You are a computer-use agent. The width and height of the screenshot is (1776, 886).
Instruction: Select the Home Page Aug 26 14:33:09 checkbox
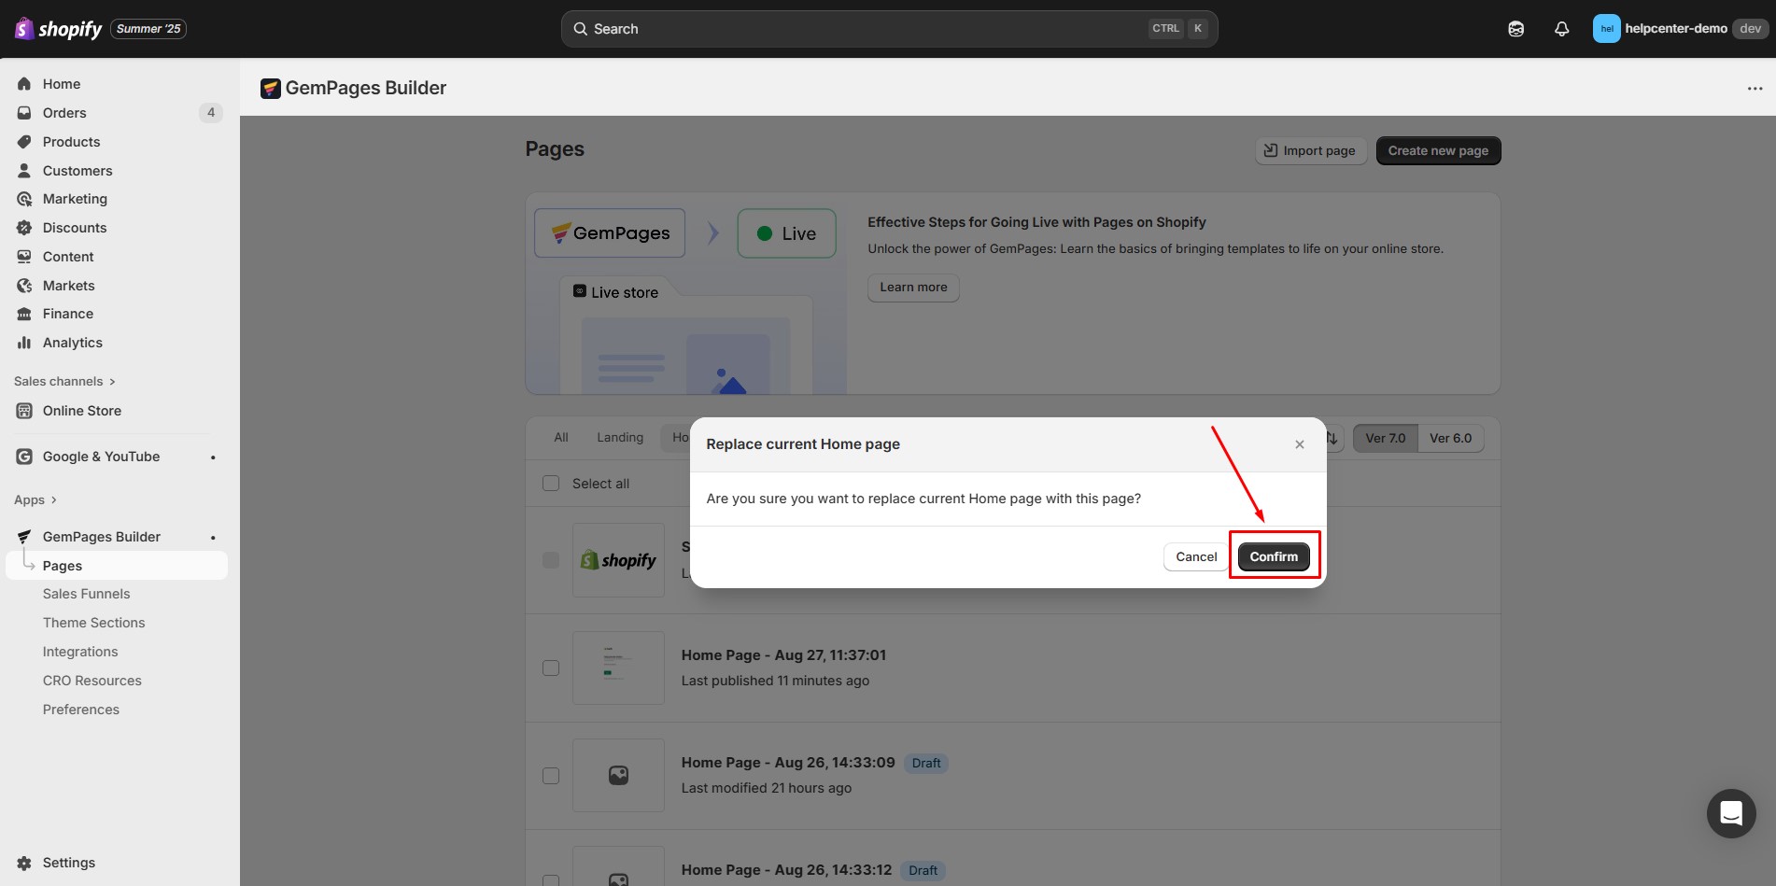(x=551, y=776)
